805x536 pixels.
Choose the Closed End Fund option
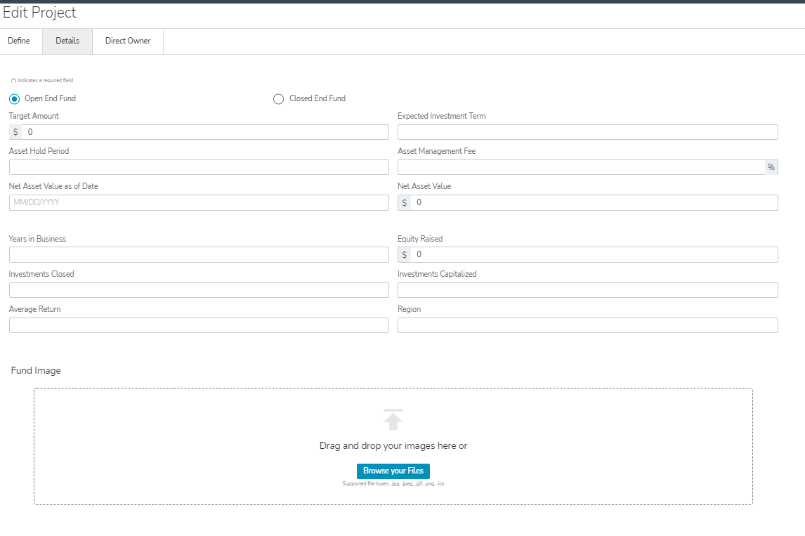pos(278,99)
